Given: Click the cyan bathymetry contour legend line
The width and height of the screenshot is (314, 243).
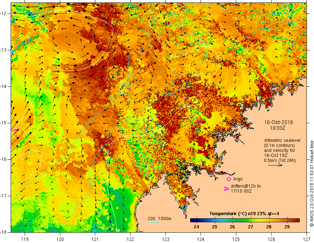Looking at the screenshot, I should 153,223.
